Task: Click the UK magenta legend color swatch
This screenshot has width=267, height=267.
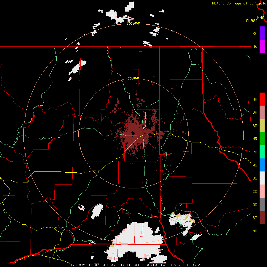Action: 262,47
